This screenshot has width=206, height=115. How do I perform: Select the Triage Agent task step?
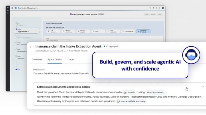click(26, 30)
